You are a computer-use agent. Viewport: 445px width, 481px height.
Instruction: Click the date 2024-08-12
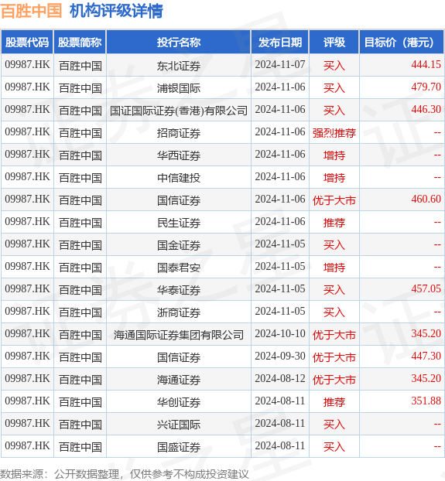click(x=280, y=378)
